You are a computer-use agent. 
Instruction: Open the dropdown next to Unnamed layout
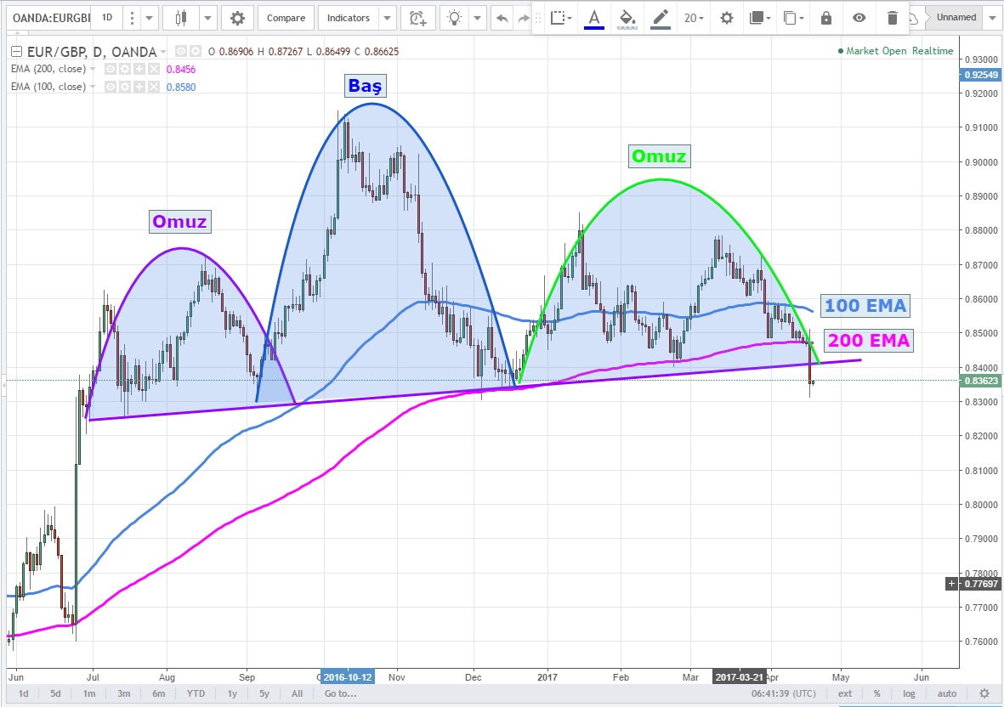click(x=991, y=17)
